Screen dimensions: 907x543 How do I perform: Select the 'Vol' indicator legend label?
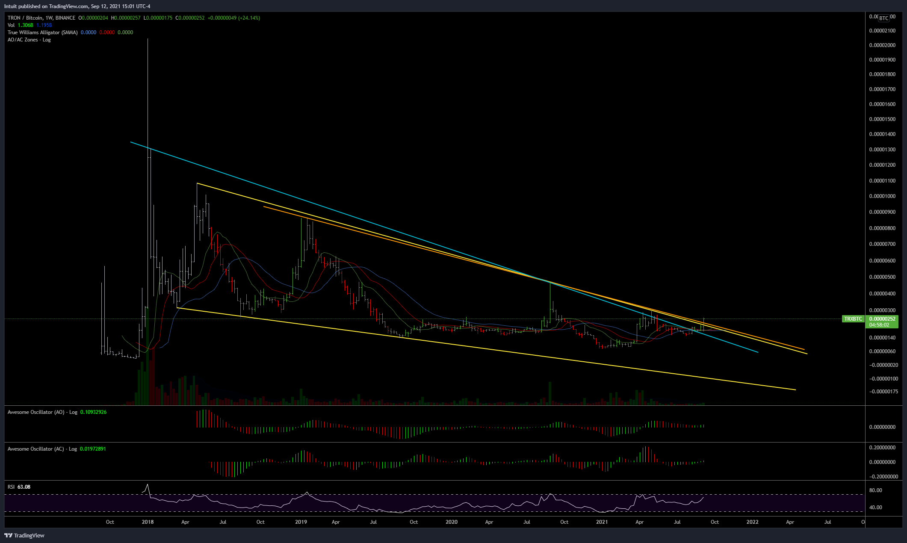click(11, 25)
